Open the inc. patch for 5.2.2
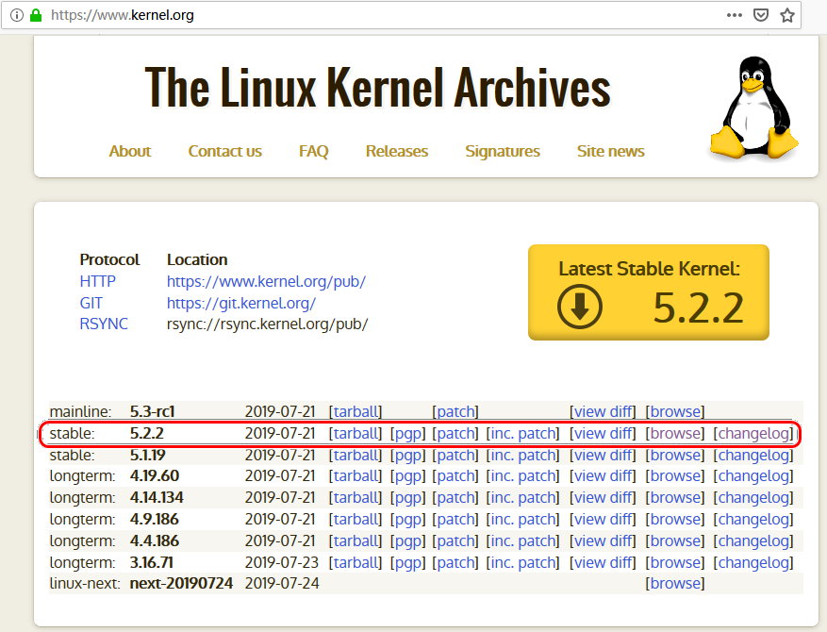Viewport: 827px width, 632px height. point(522,433)
